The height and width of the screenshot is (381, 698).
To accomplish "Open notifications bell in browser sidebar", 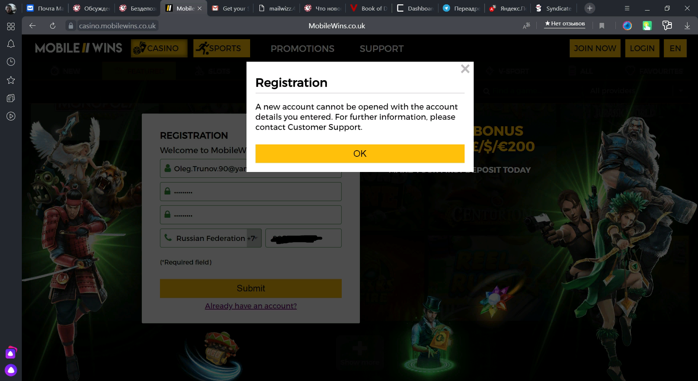I will 11,44.
